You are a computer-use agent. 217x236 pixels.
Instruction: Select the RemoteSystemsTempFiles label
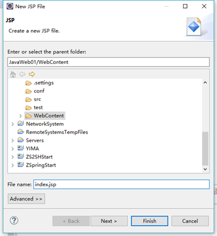click(x=57, y=132)
